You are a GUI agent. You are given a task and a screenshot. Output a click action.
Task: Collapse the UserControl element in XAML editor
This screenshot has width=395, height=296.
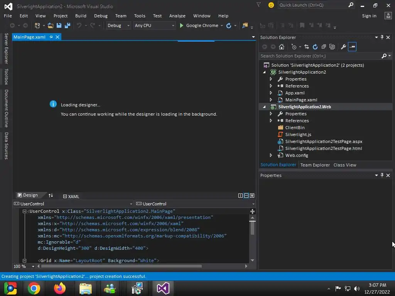click(24, 212)
